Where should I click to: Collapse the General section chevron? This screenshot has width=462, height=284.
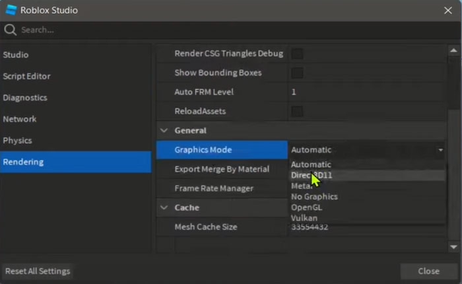[x=164, y=130]
